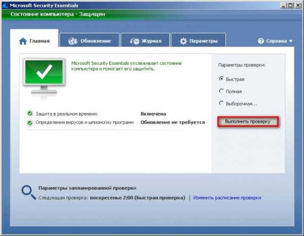Click Защита в реальном времени label
Viewport: 304px width, 236px height.
(67, 114)
